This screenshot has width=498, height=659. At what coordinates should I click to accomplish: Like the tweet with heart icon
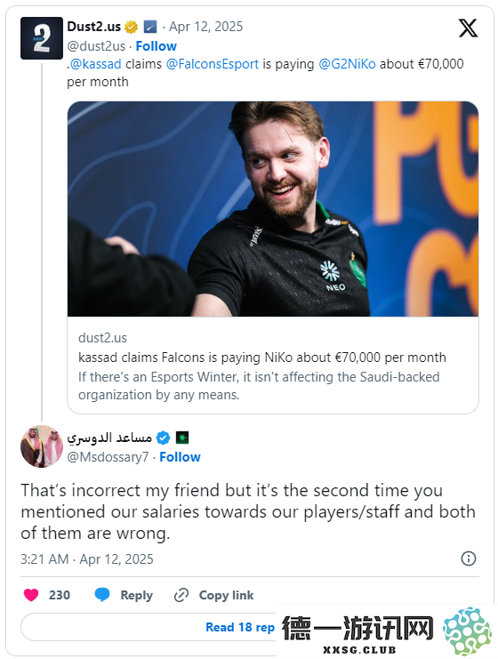coord(31,595)
